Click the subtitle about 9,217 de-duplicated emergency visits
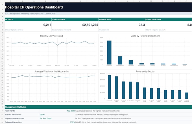The image size is (192, 124). click(x=30, y=14)
